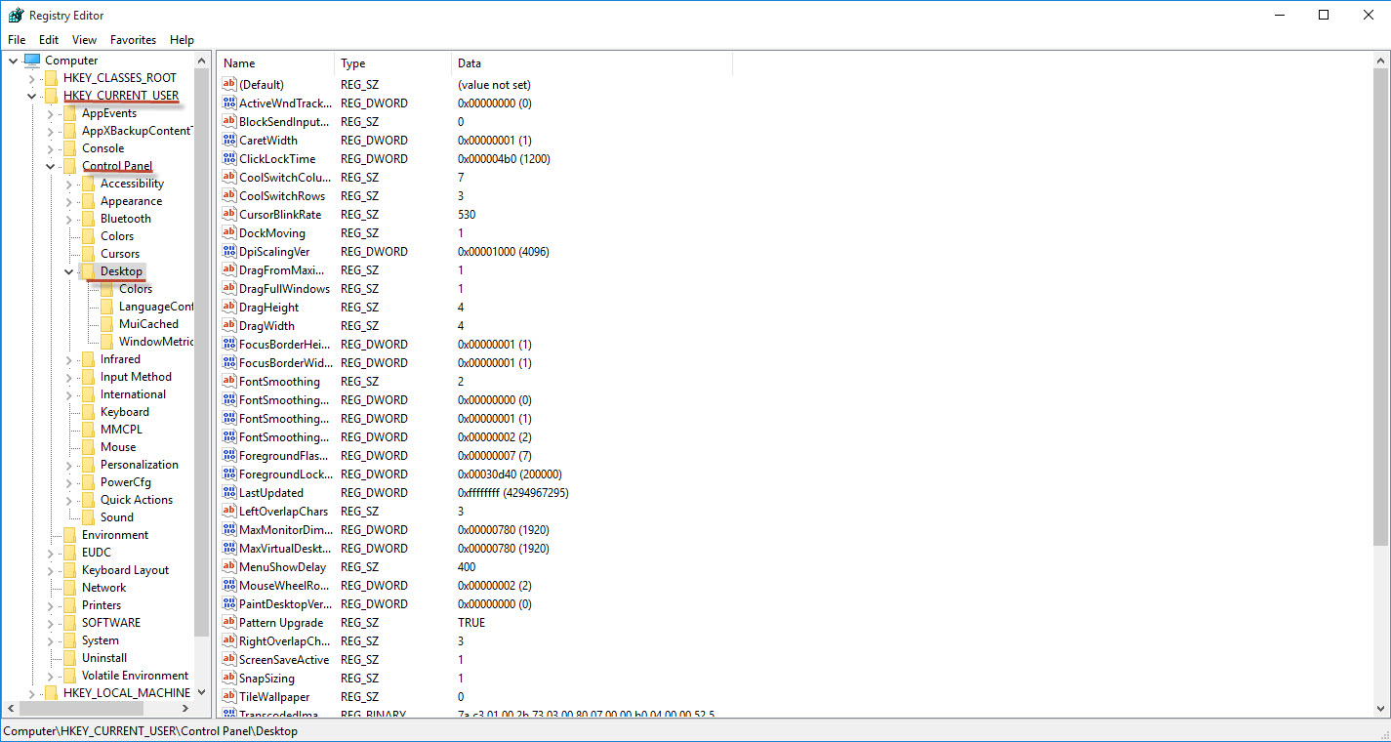Image resolution: width=1391 pixels, height=742 pixels.
Task: Expand the Accessibility subkey
Action: click(x=68, y=183)
